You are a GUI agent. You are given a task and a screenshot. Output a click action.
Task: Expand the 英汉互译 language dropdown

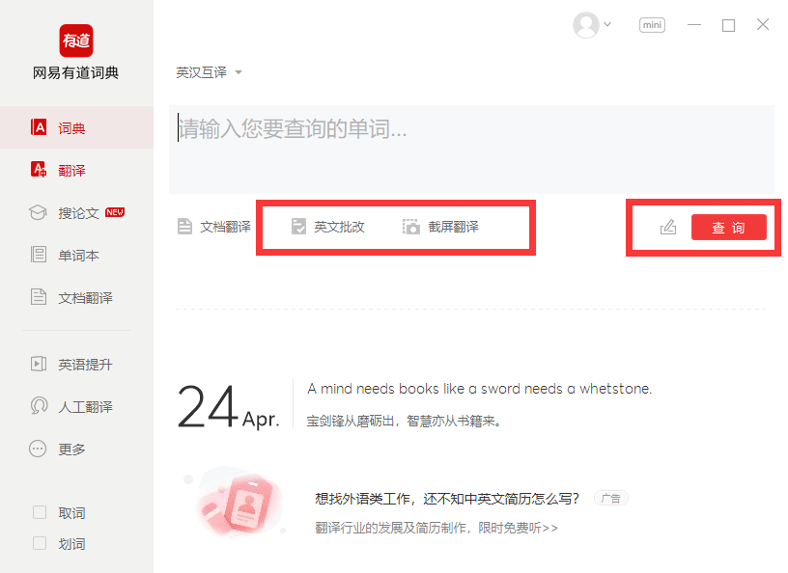coord(209,72)
